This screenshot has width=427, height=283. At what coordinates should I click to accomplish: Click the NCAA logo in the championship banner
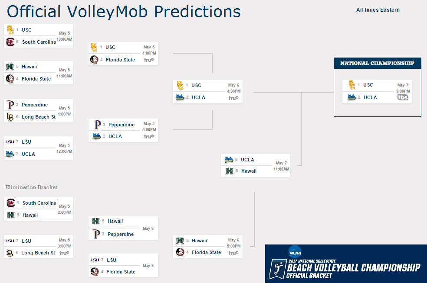point(295,253)
